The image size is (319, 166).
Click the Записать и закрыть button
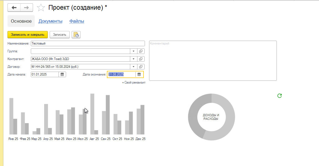point(27,35)
